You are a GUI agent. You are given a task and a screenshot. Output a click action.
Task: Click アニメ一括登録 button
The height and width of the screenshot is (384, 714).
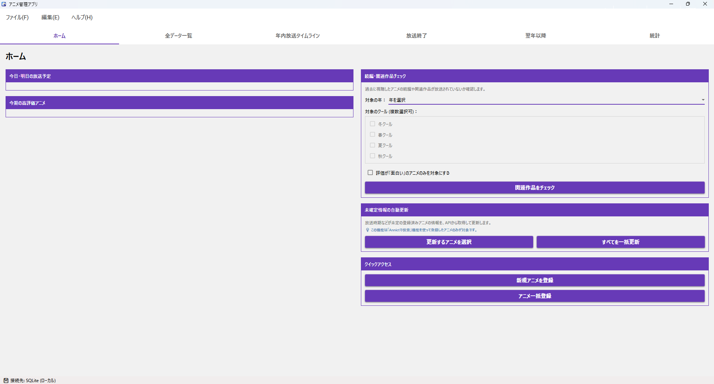point(535,296)
